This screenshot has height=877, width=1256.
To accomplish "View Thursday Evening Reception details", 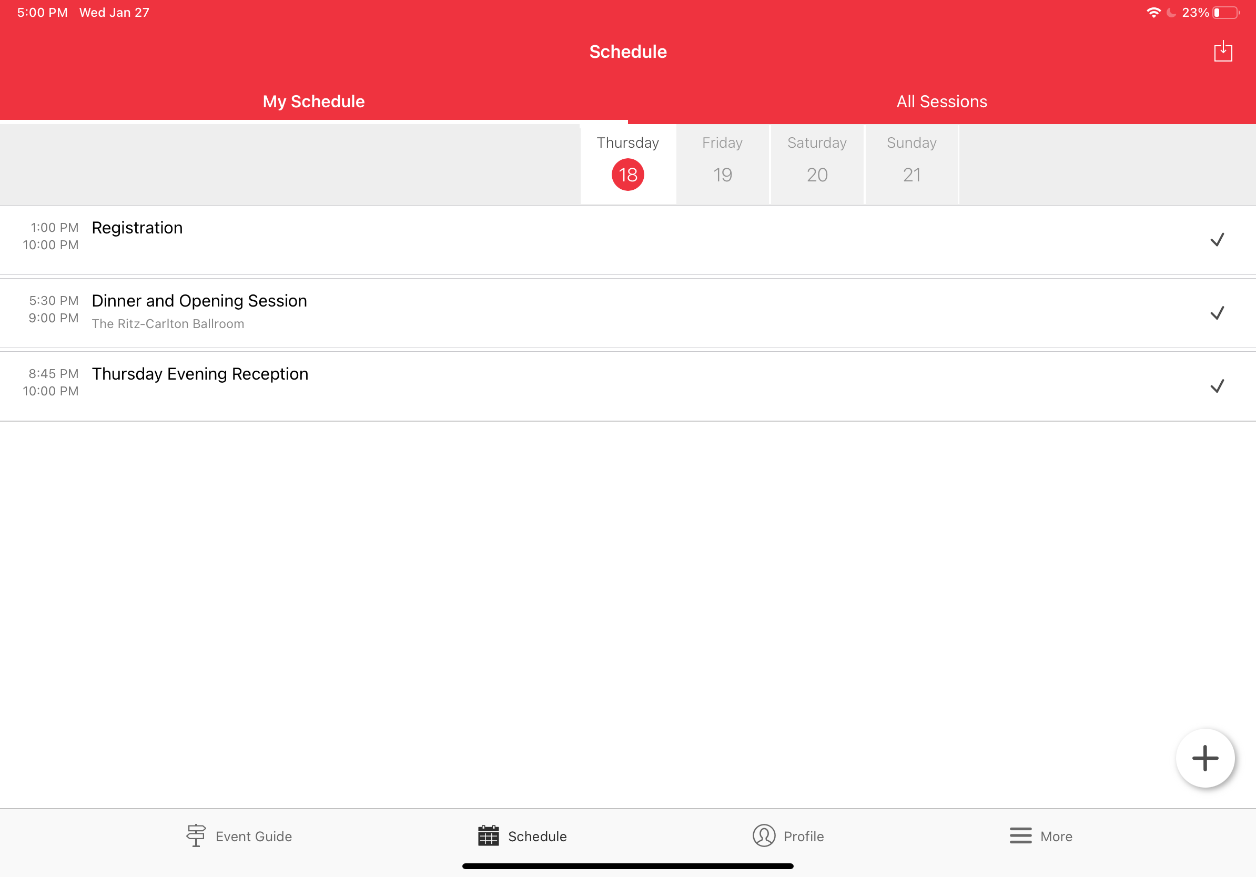I will 200,374.
